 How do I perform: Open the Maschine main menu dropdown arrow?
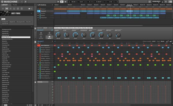tap(22, 2)
